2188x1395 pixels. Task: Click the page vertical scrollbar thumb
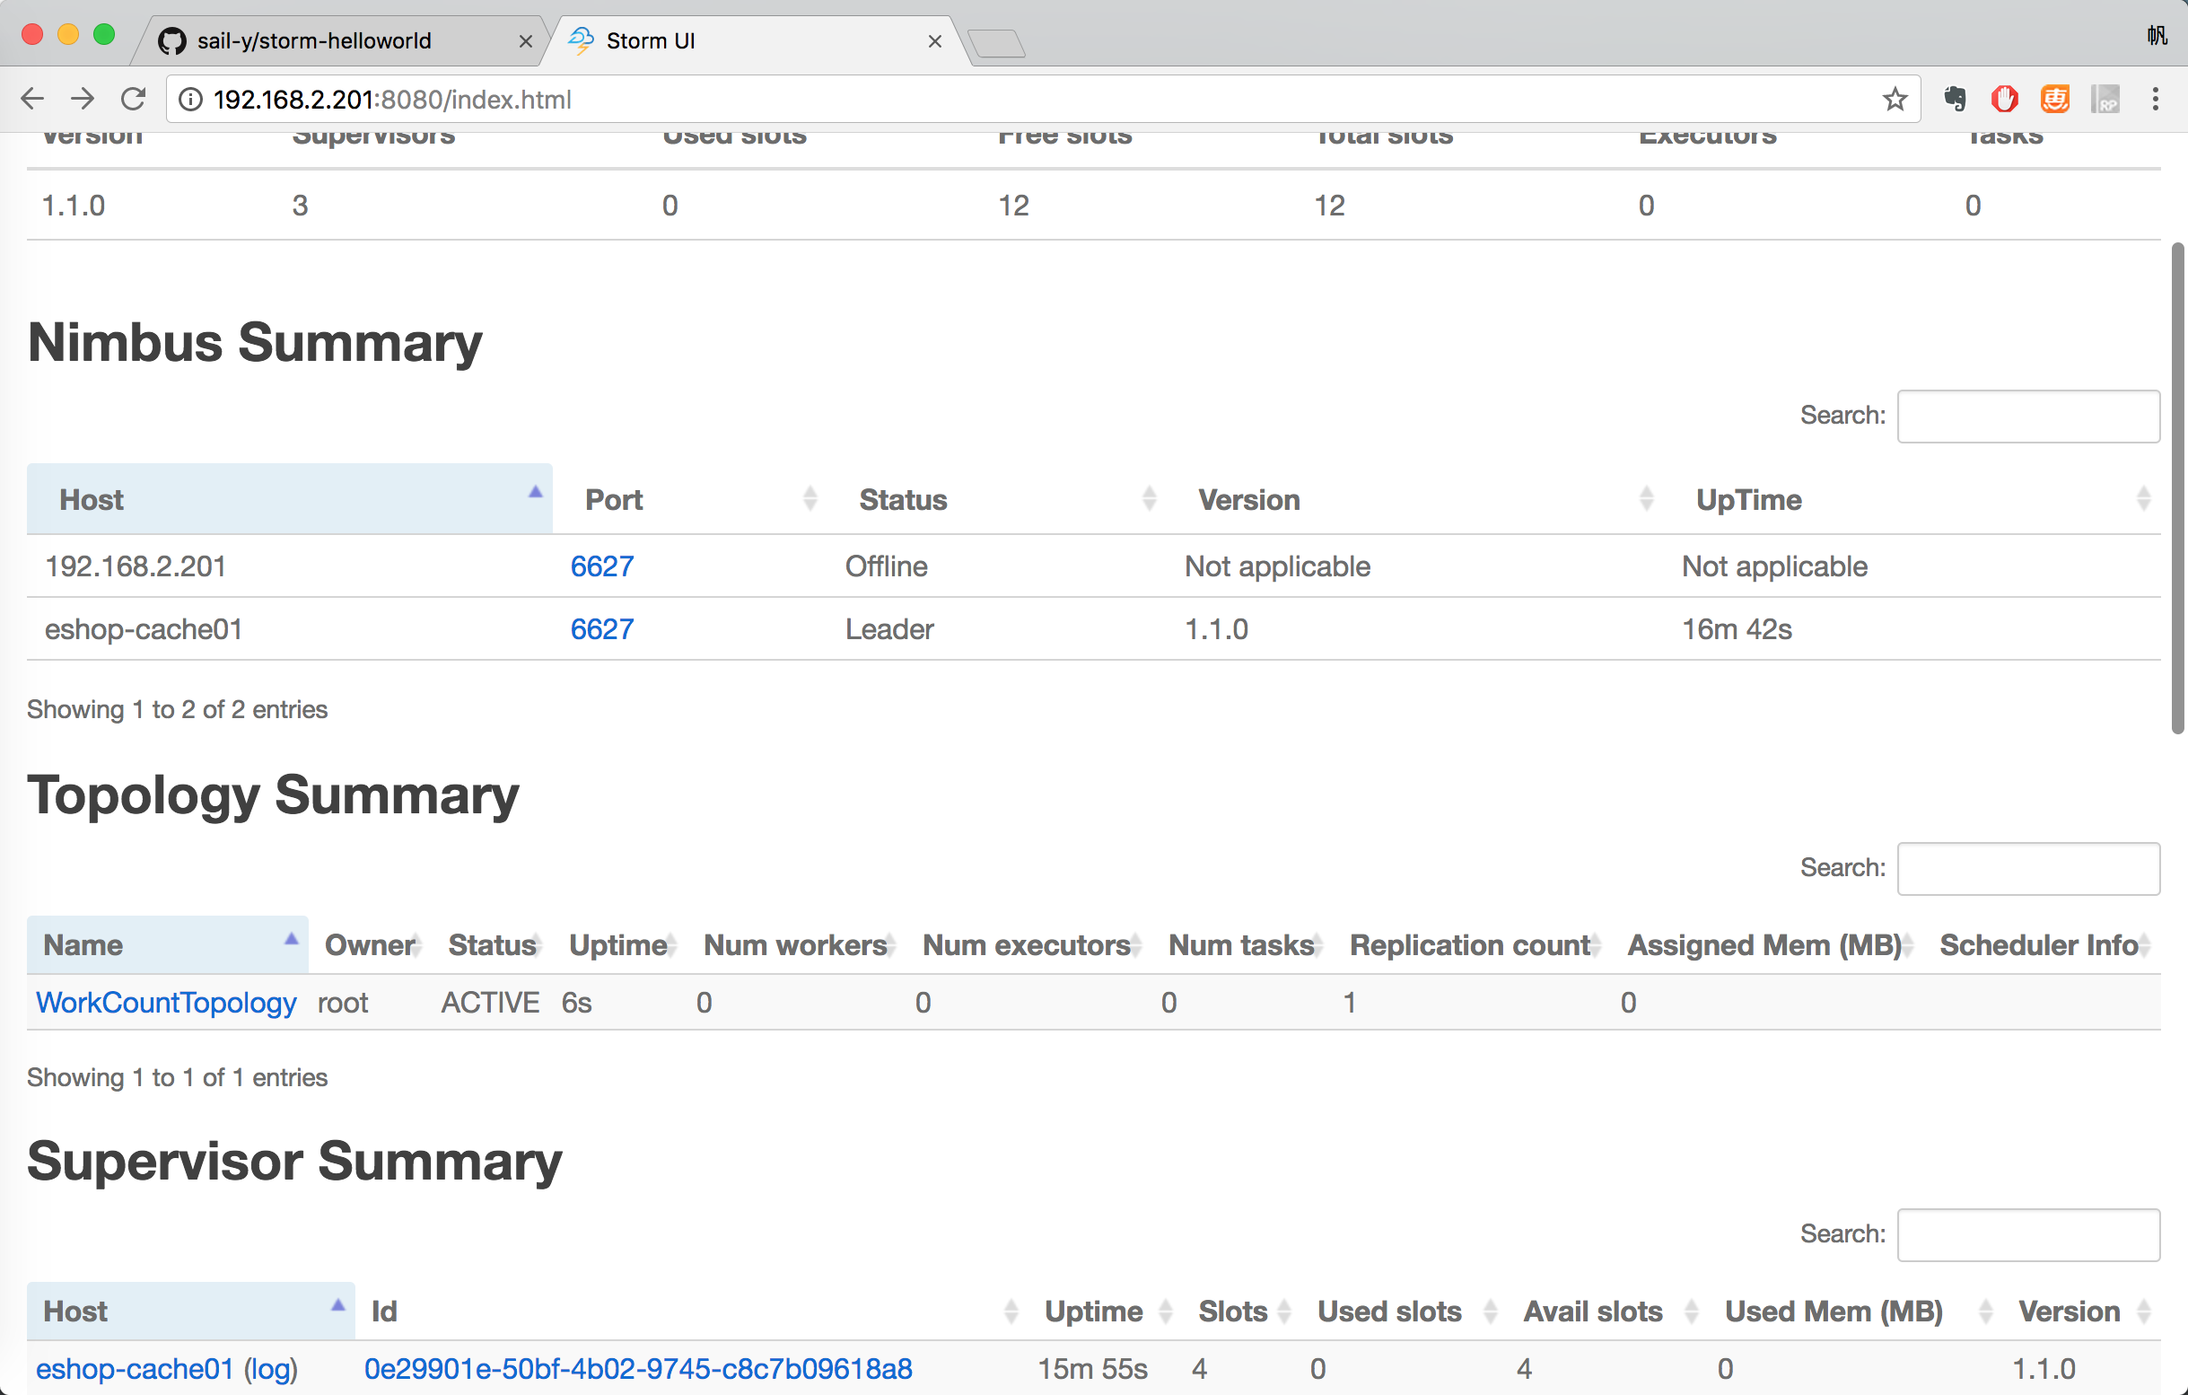2178,487
